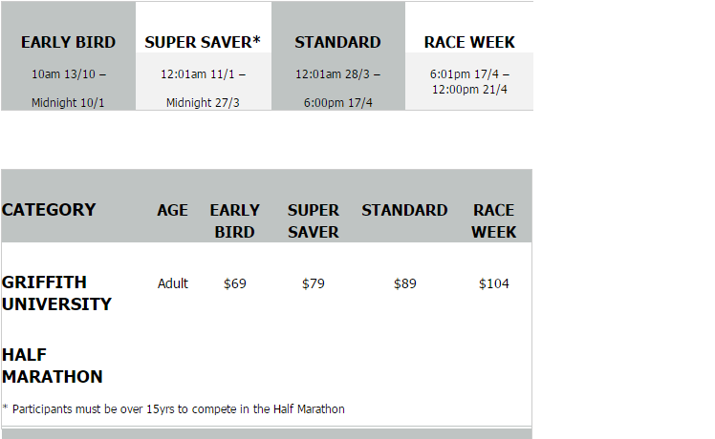Select the EARLY BIRD price column header
Screen dimensions: 715x439
point(234,221)
